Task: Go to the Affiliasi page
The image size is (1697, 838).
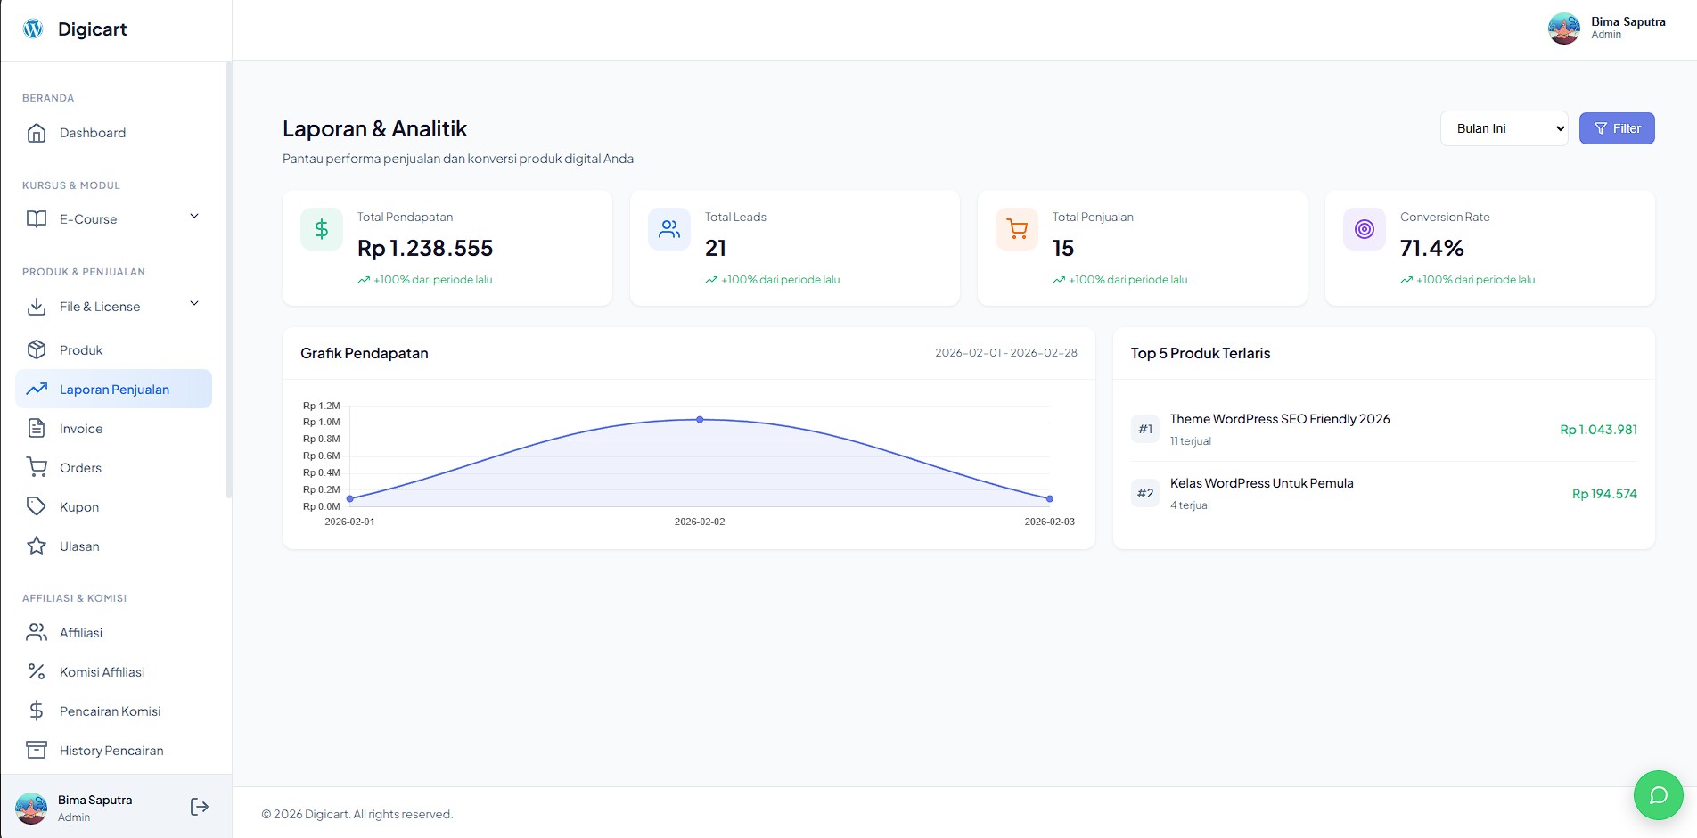Action: coord(81,633)
